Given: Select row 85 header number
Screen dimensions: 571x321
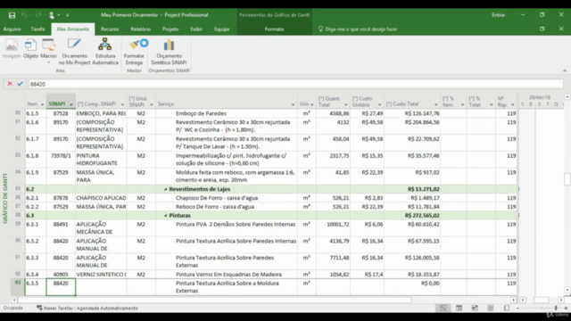Looking at the screenshot, I should [18, 189].
